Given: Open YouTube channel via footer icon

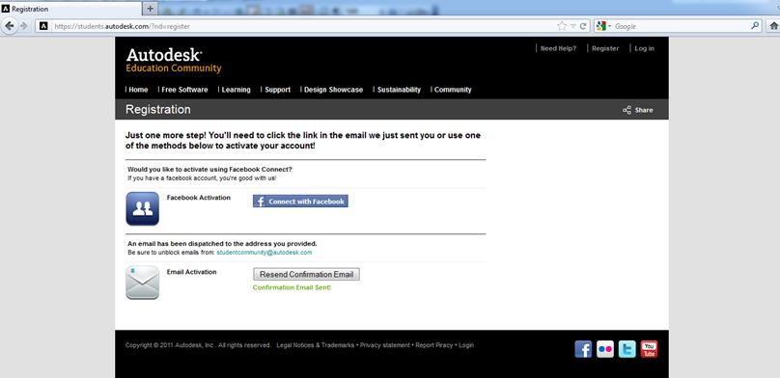Looking at the screenshot, I should pyautogui.click(x=649, y=349).
